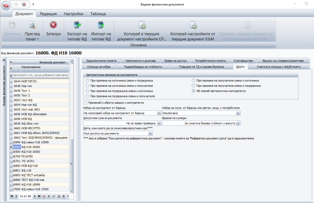
Task: Click Импорт на типове ФД icon
Action: pos(101,25)
